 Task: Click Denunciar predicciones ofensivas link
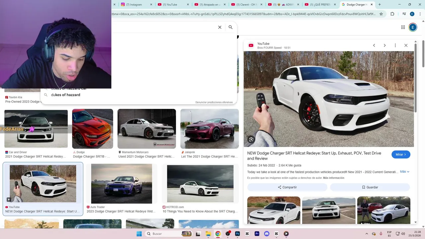click(x=214, y=102)
